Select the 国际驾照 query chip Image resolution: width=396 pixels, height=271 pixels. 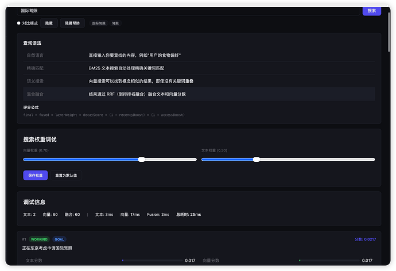[99, 23]
